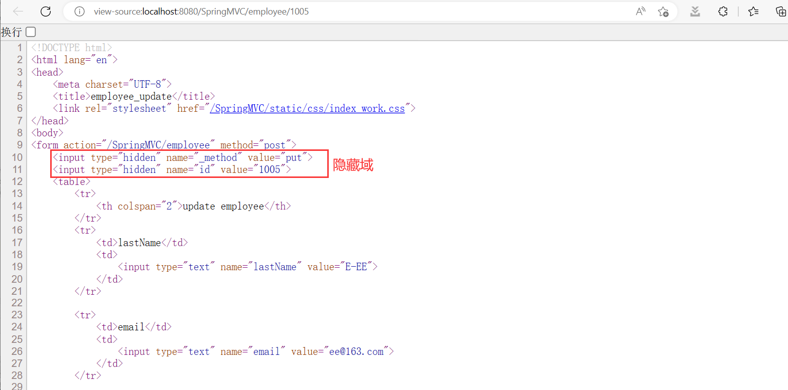This screenshot has height=390, width=788.
Task: Click line number 10 in the gutter
Action: tap(17, 157)
